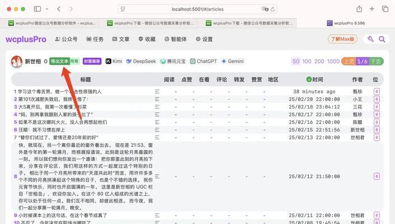Screen dimensions: 395x224
Task: Sort by the 转发 column header
Action: (x=239, y=80)
